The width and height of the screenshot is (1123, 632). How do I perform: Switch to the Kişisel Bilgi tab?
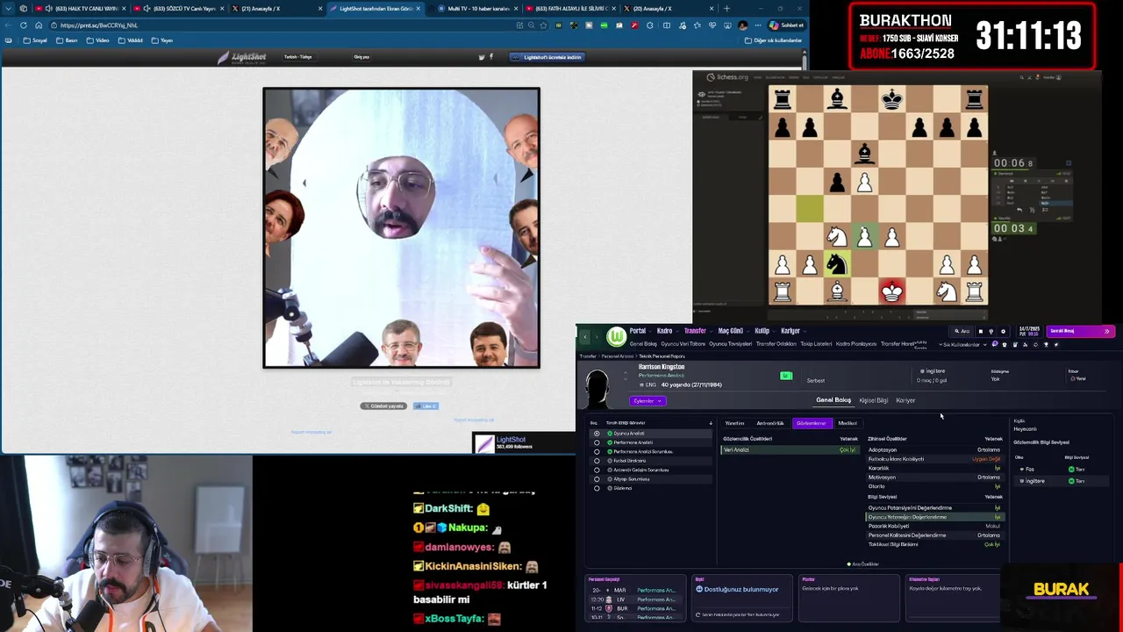point(873,400)
